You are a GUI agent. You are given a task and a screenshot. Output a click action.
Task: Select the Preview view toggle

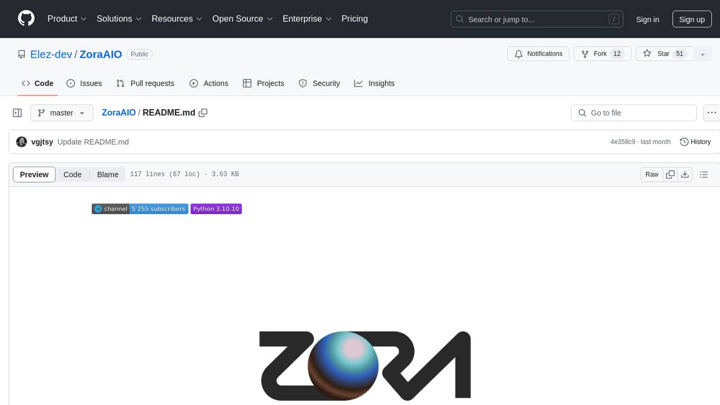tap(34, 174)
